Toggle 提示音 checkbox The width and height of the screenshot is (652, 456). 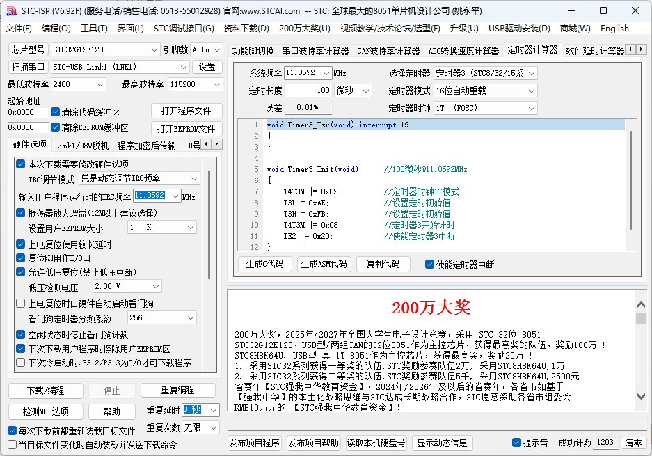pyautogui.click(x=516, y=443)
